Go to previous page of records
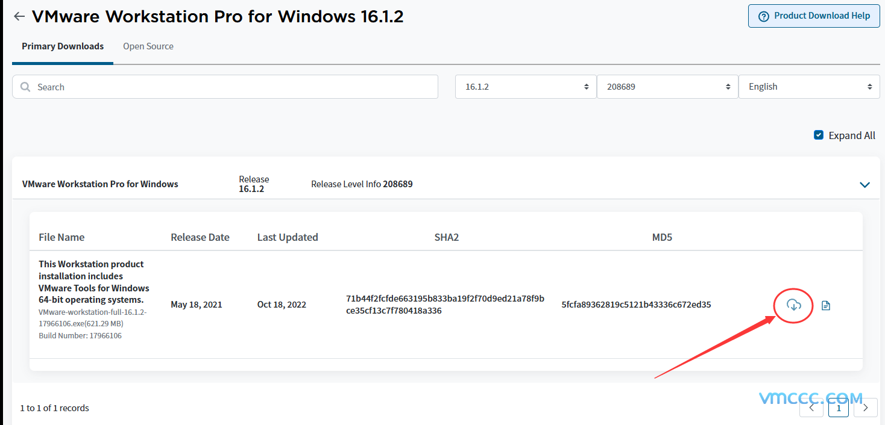 pyautogui.click(x=811, y=408)
